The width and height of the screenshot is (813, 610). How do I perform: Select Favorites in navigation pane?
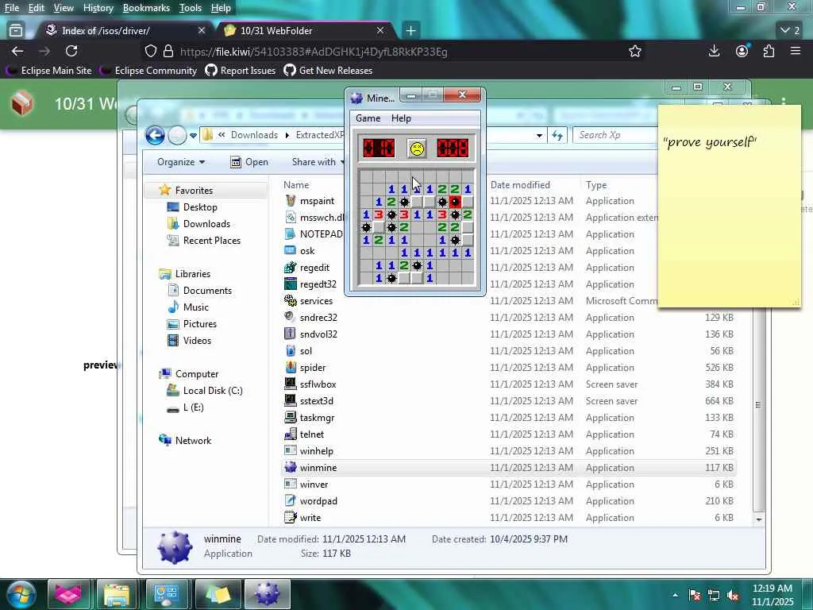(194, 191)
